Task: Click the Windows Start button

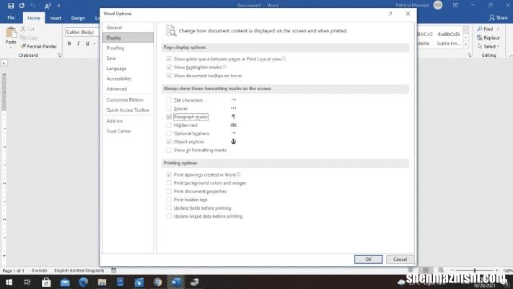Action: [x=9, y=282]
